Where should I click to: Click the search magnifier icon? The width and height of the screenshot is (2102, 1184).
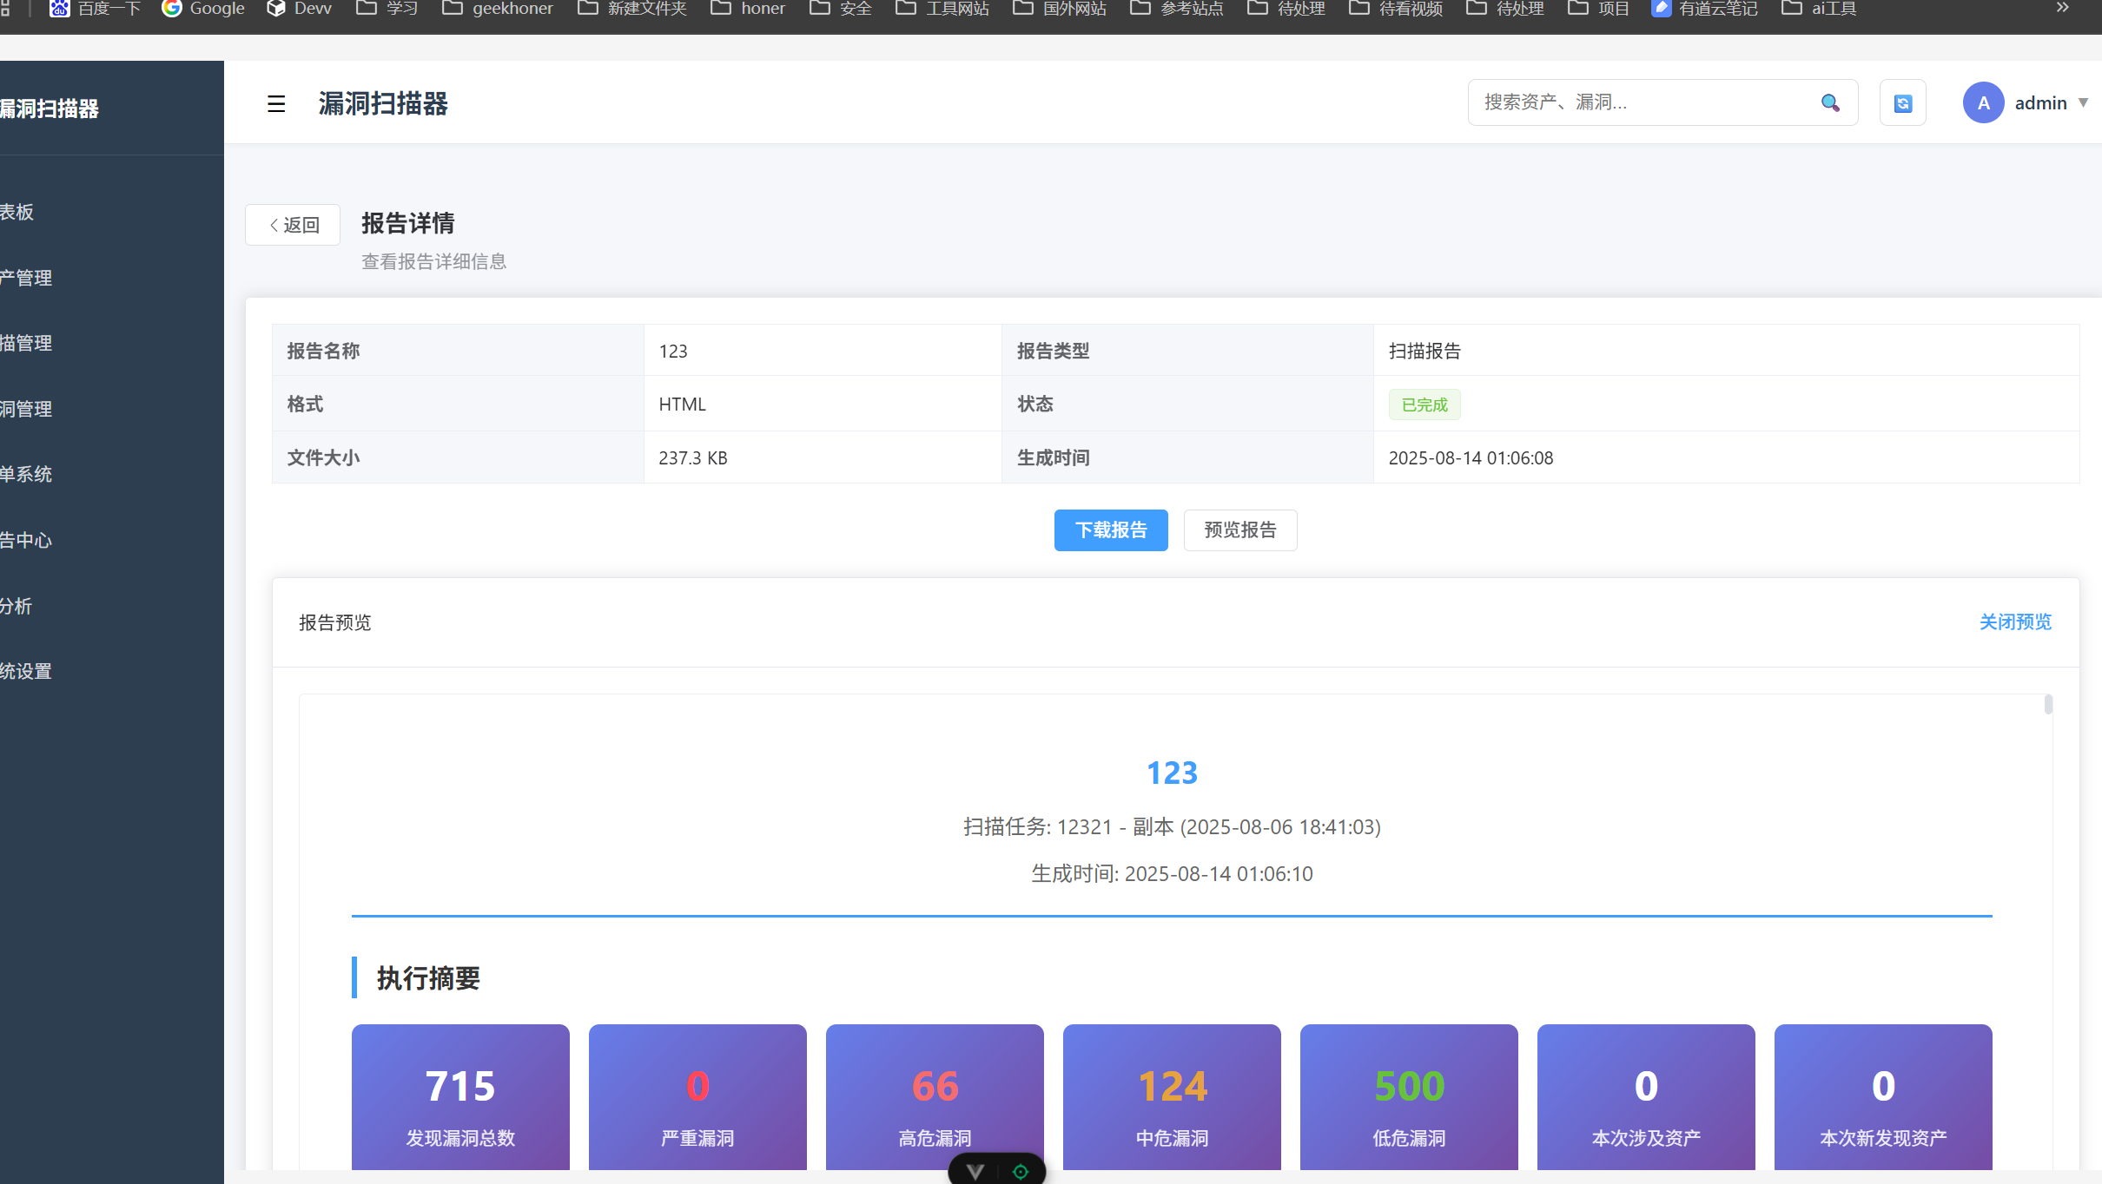(x=1830, y=103)
